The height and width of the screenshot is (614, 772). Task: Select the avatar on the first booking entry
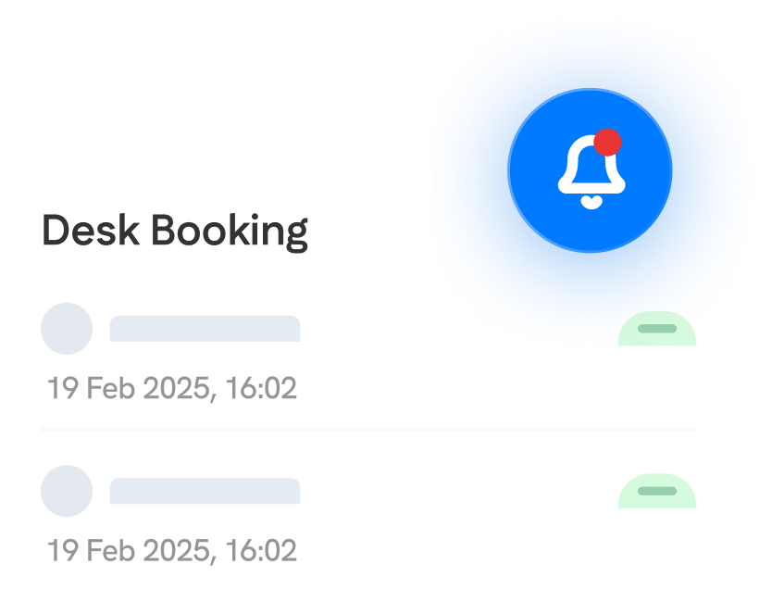tap(67, 329)
